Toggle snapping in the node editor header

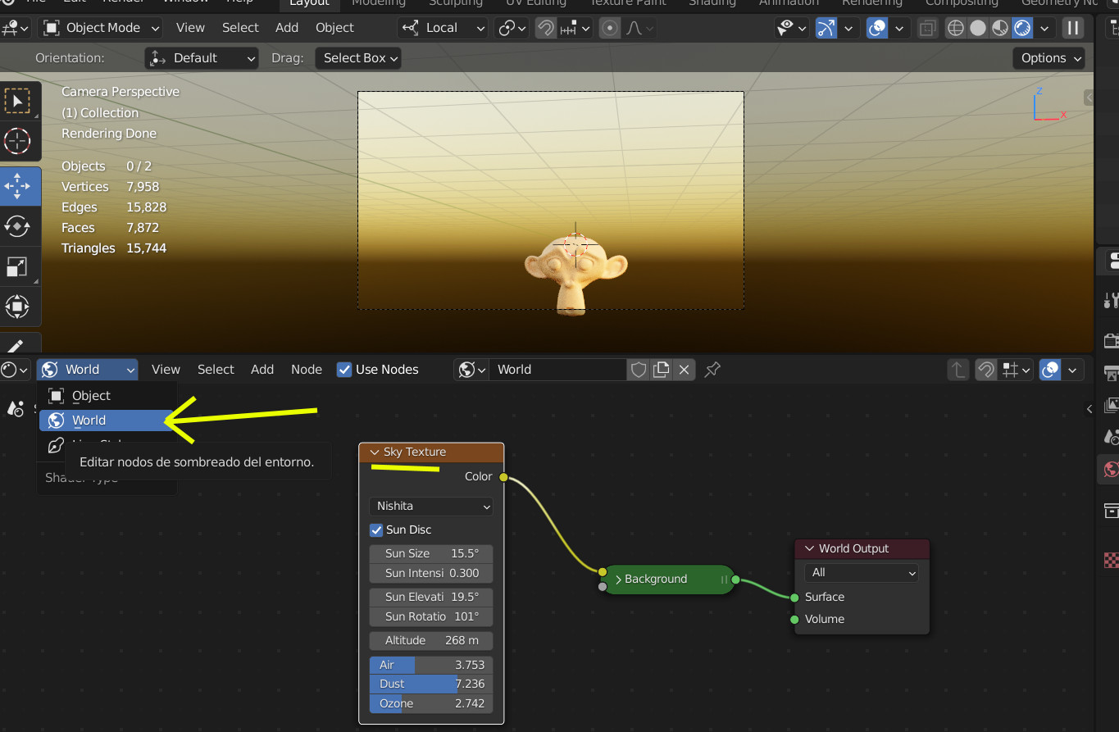point(986,370)
